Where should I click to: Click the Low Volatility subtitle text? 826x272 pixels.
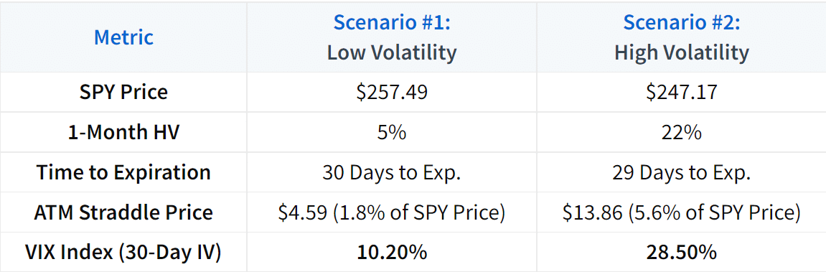pyautogui.click(x=391, y=52)
